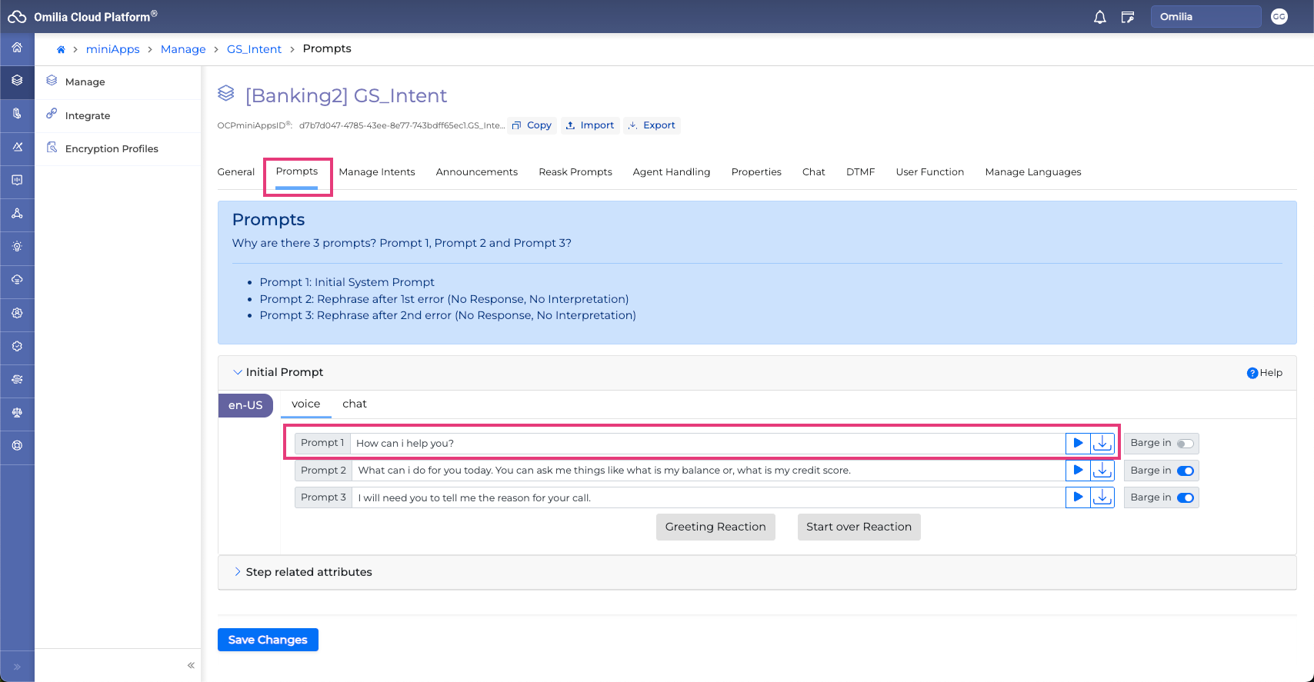Enable Barge in for Prompt 1
1314x682 pixels.
[x=1185, y=444]
